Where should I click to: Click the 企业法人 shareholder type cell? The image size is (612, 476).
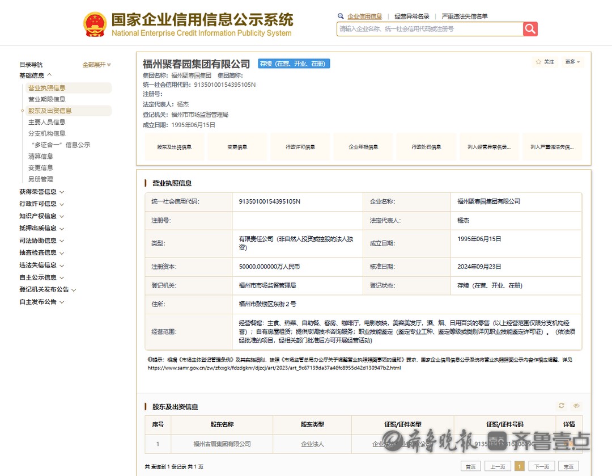click(x=312, y=444)
